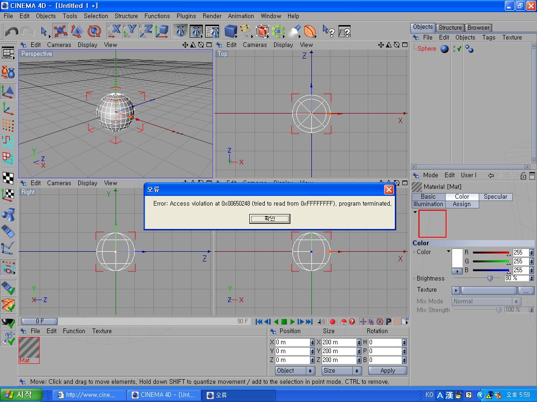Play animation forward
Viewport: 537px width, 402px height.
pos(292,322)
